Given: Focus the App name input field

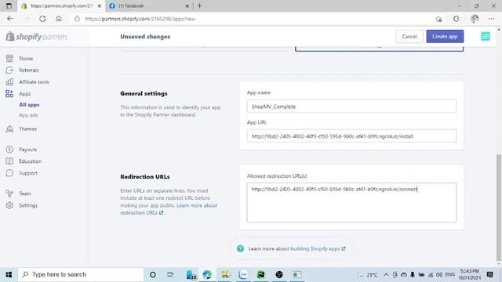Looking at the screenshot, I should (351, 107).
